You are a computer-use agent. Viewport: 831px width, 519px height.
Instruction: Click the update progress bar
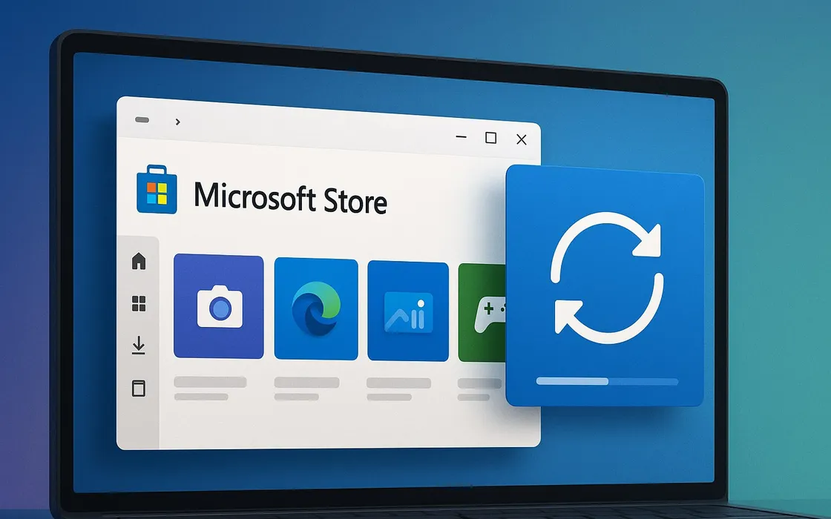[x=608, y=381]
